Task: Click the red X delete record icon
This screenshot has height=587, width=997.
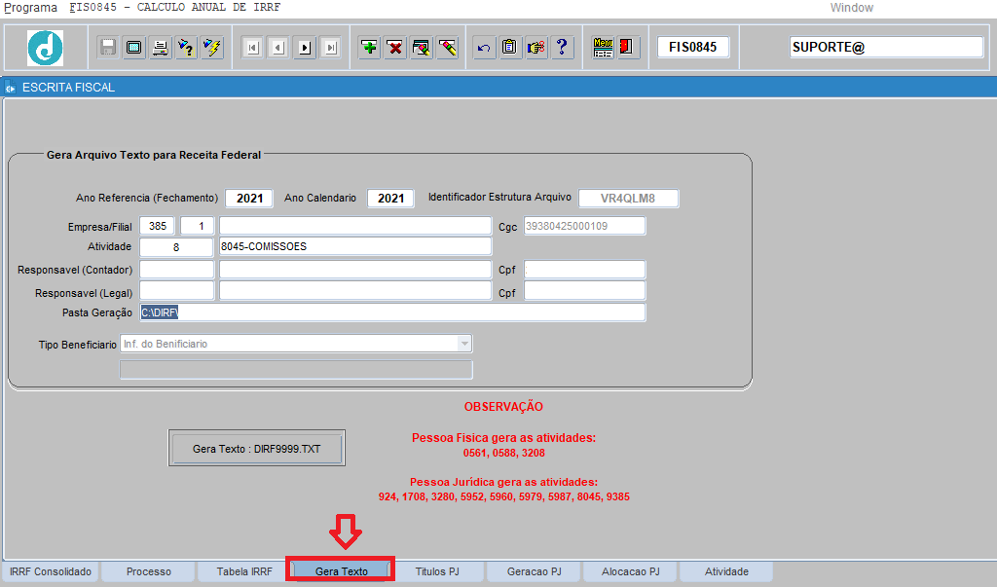Action: pos(395,47)
